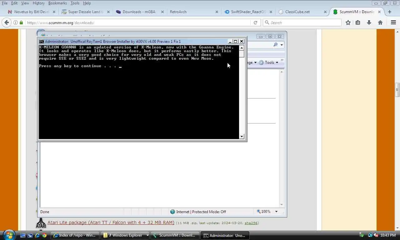400x240 pixels.
Task: Open the Bookmarks menu
Action: [57, 3]
